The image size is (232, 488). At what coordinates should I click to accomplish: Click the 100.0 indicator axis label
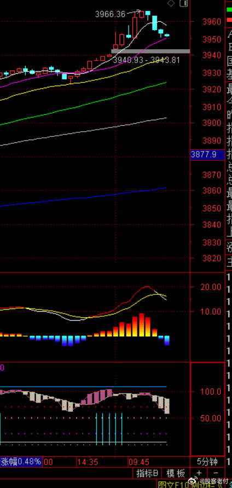[211, 392]
